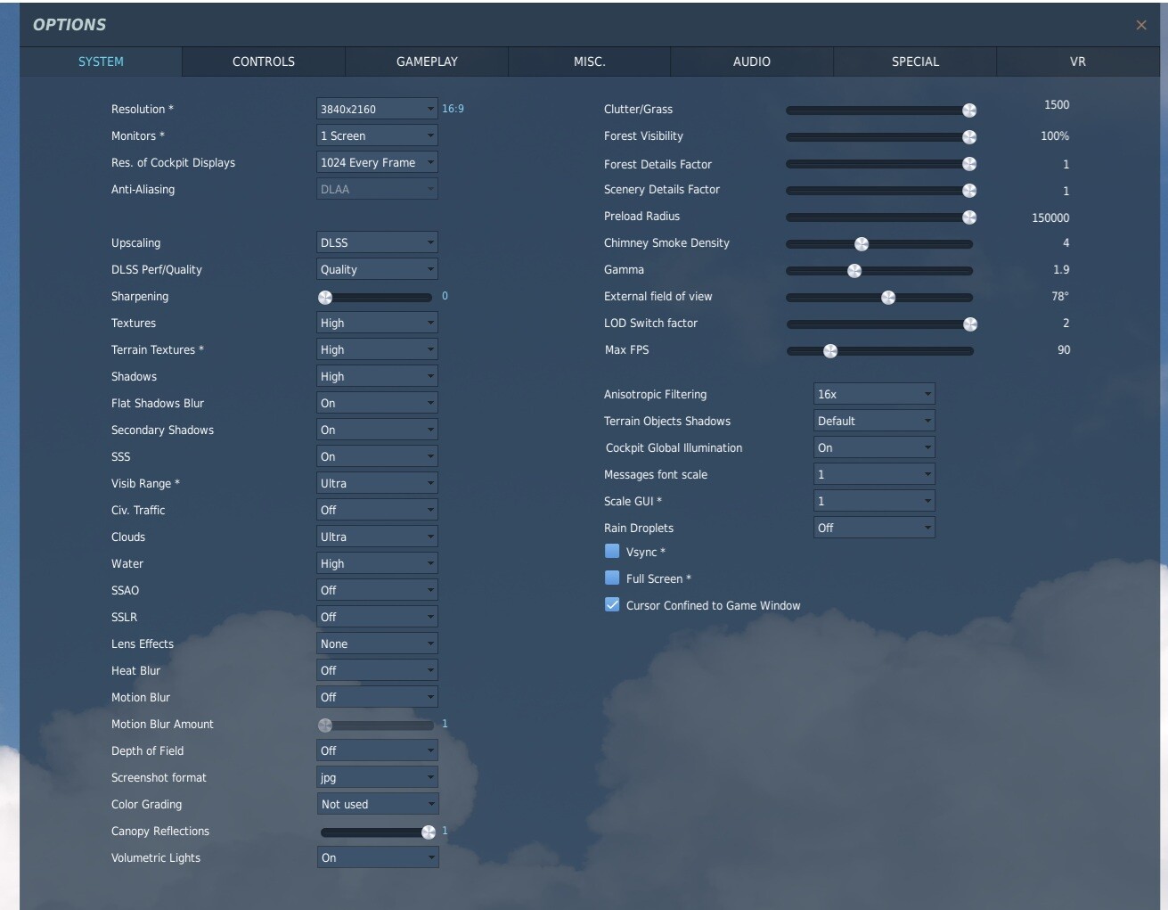Change the Screenshot format dropdown
Screen dimensions: 1168x910
[x=377, y=777]
